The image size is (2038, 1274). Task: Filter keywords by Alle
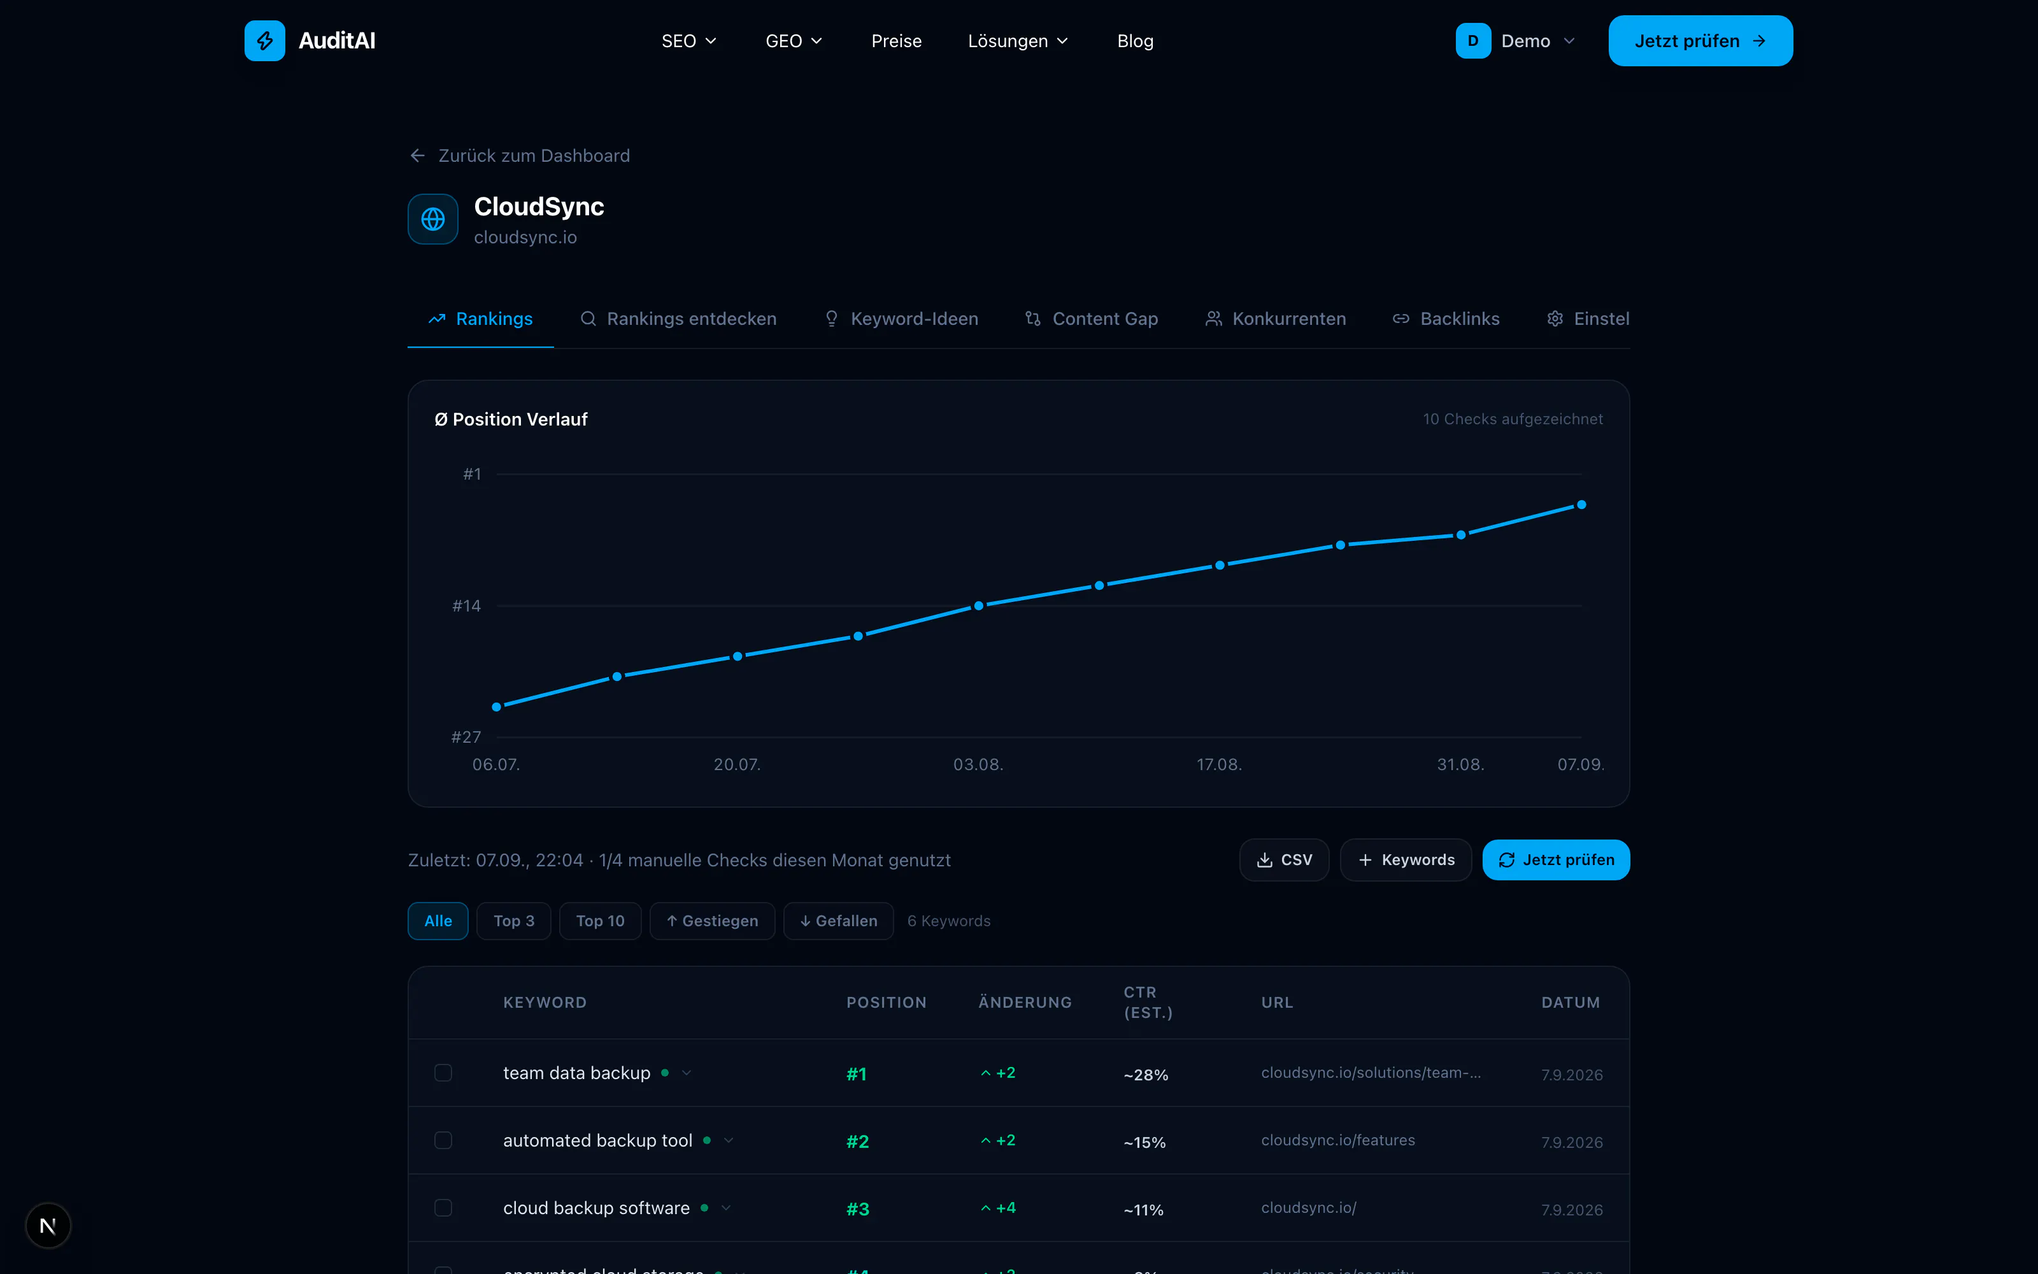pyautogui.click(x=438, y=921)
